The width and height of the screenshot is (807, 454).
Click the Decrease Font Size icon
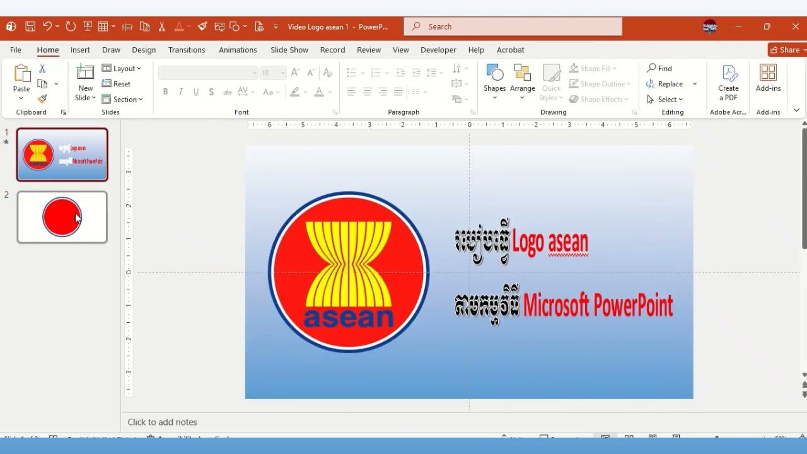point(310,73)
